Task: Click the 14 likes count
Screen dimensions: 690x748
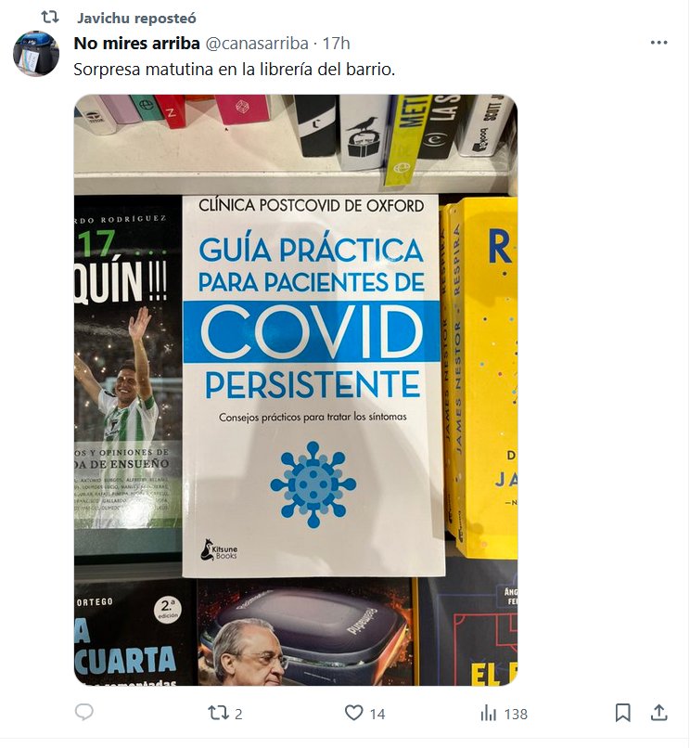Action: coord(377,715)
